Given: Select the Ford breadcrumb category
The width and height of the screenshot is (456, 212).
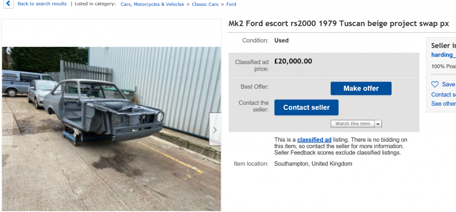Looking at the screenshot, I should (231, 5).
